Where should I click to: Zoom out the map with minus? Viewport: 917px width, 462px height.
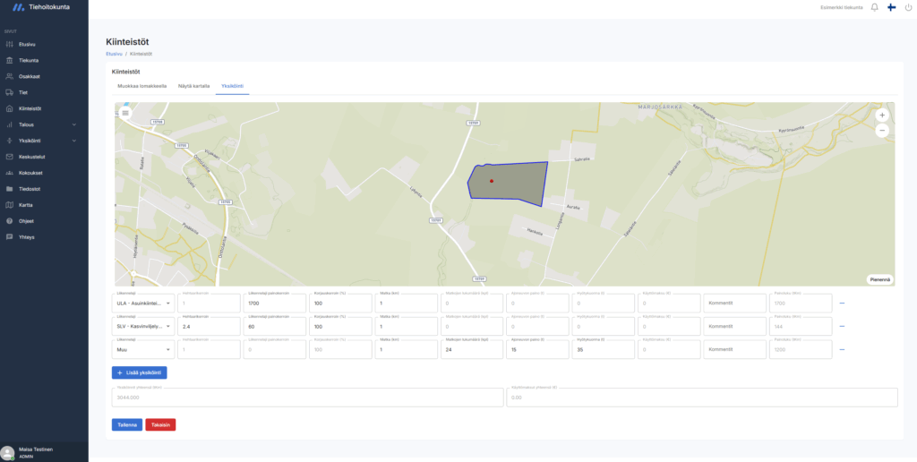[x=881, y=131]
